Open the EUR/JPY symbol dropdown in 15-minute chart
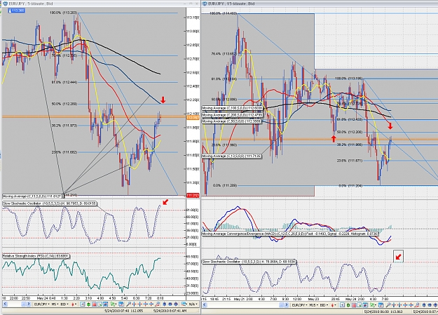The image size is (438, 315). (300, 305)
